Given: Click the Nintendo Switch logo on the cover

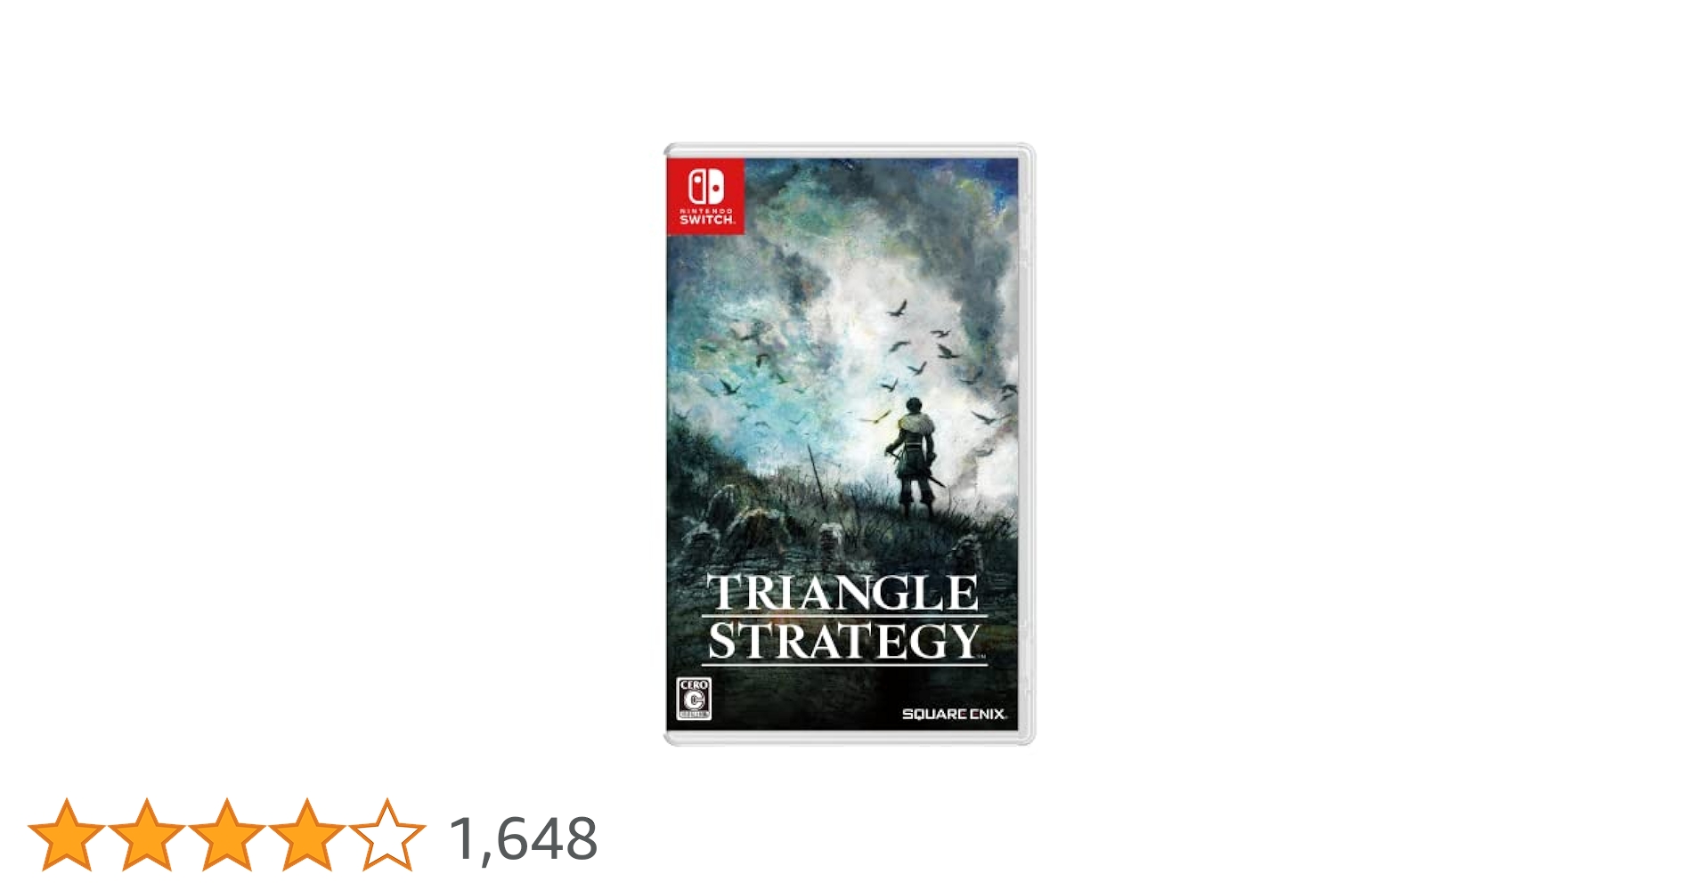Looking at the screenshot, I should pos(705,197).
